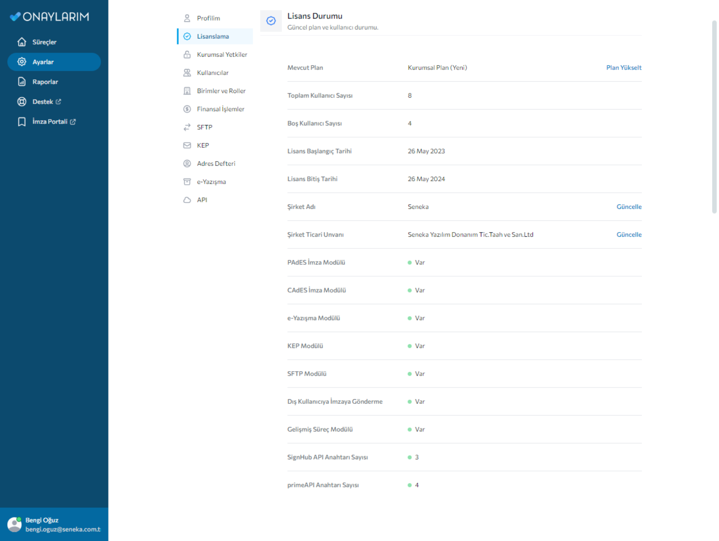This screenshot has height=541, width=719.
Task: Open the Adres Defteri menu item
Action: tap(216, 164)
